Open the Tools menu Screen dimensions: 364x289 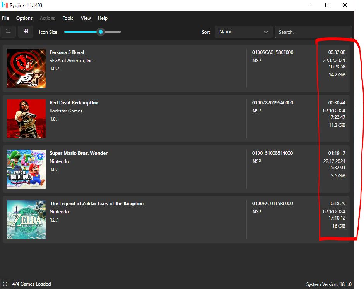[68, 18]
